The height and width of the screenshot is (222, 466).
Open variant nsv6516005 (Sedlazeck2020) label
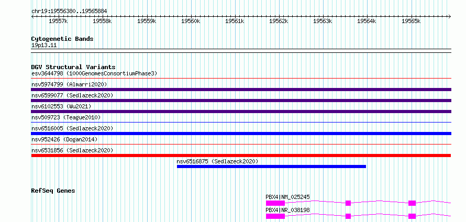[72, 128]
